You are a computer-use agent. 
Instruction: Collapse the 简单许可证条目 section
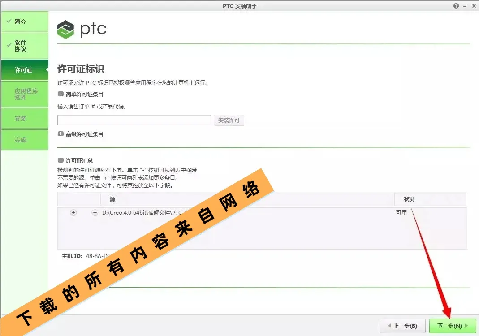[60, 94]
